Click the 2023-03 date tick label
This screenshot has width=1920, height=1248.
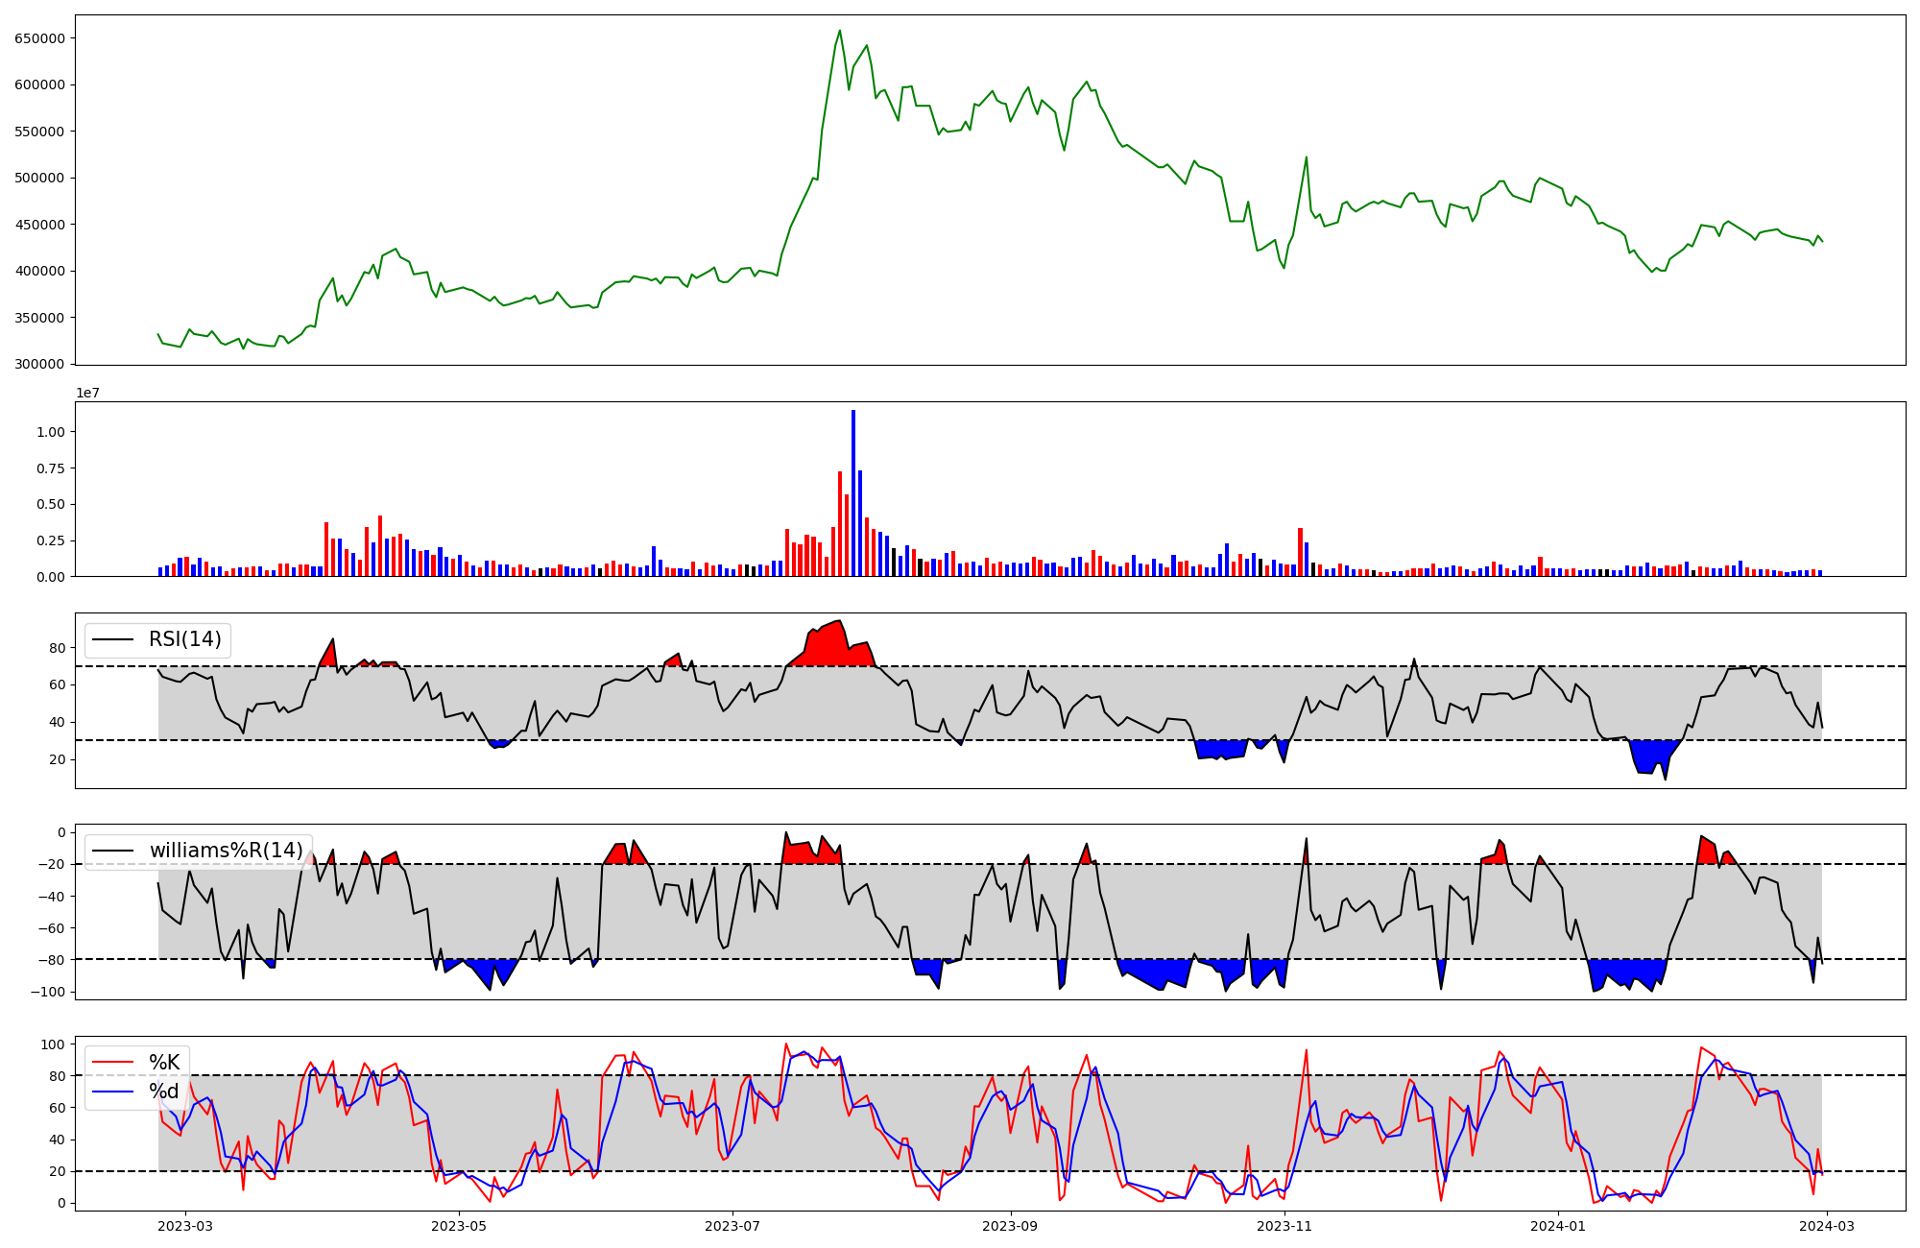coord(185,1226)
